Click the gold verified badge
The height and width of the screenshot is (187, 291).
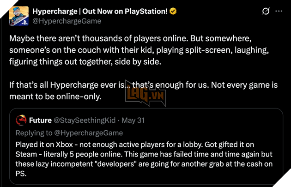click(x=173, y=11)
